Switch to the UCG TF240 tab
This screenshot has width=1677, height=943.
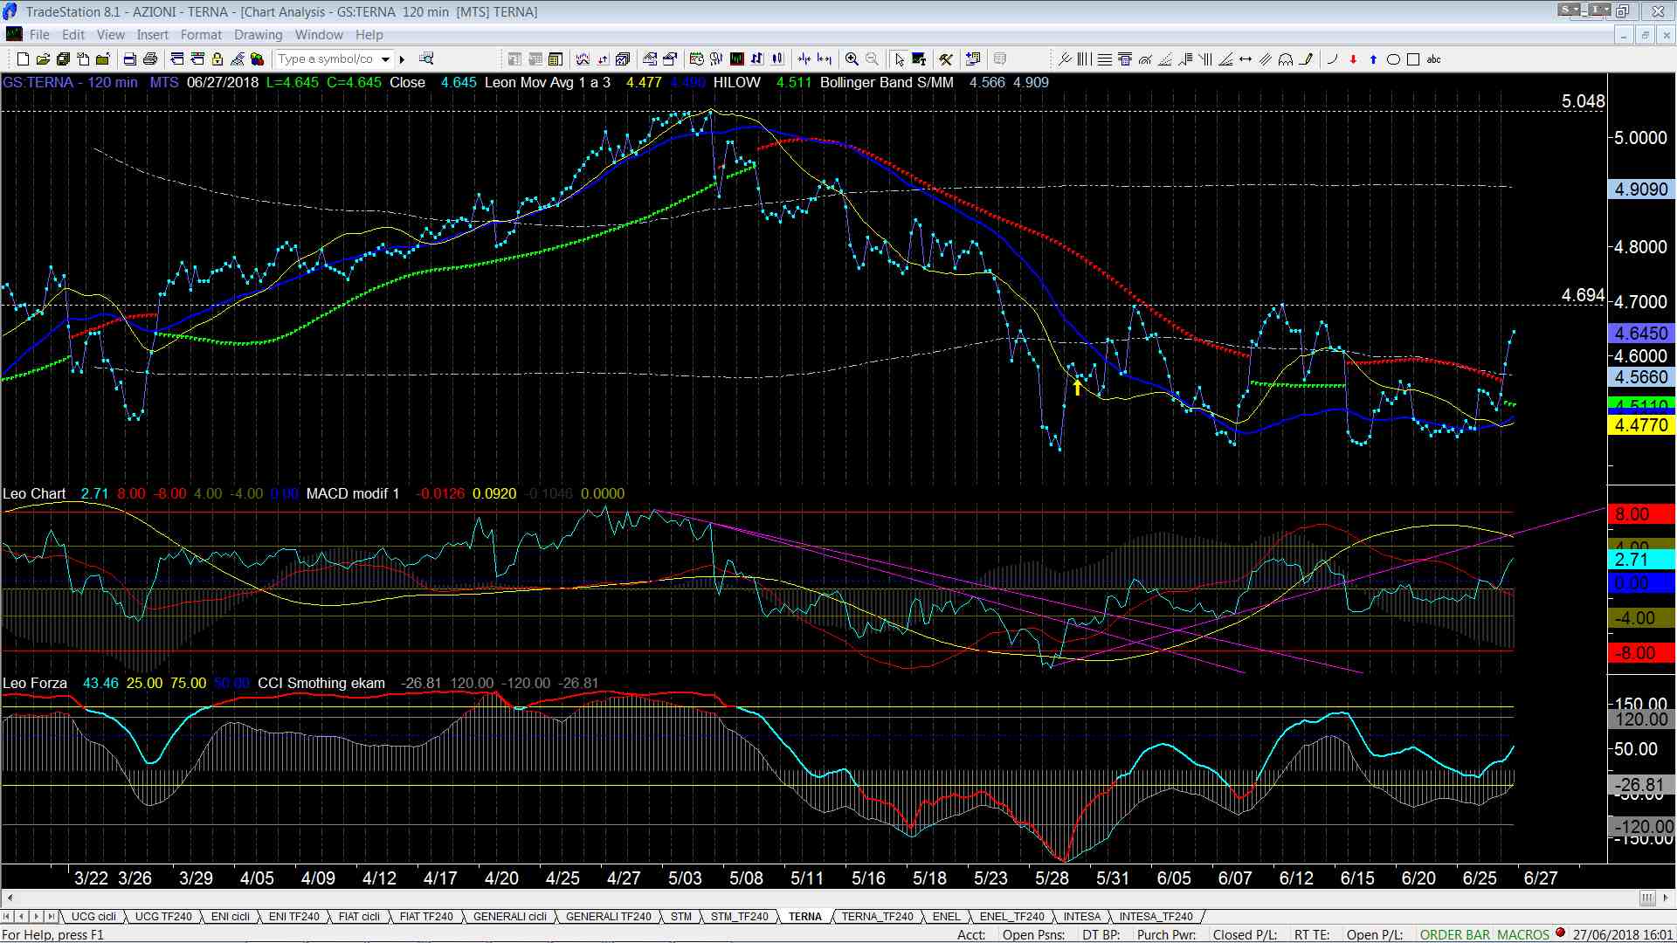click(x=163, y=917)
